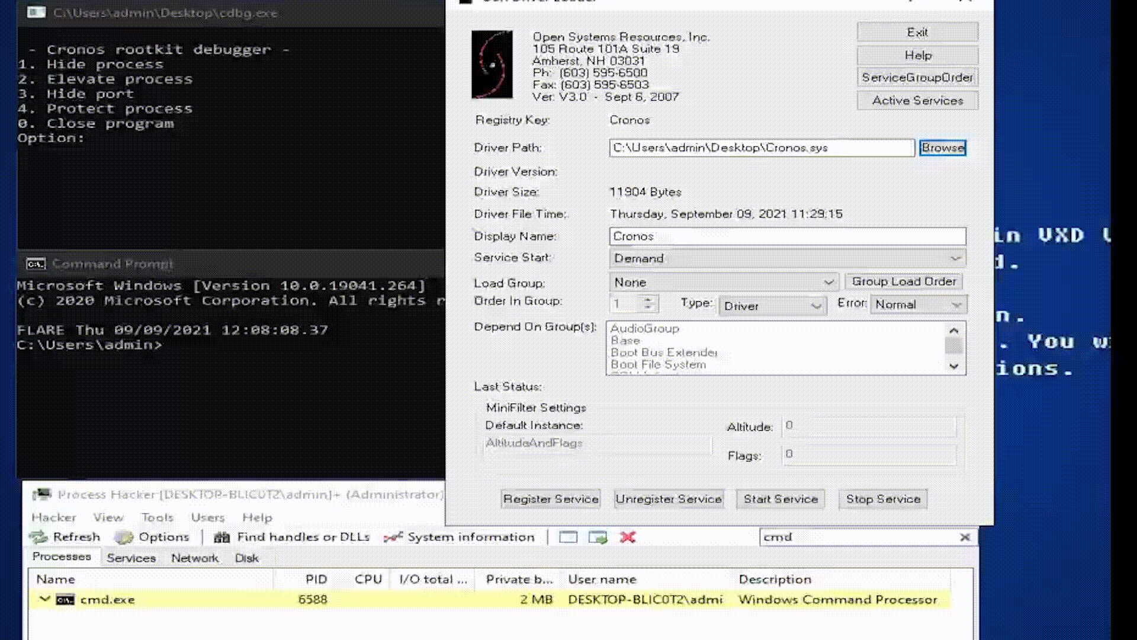
Task: Browse for driver path
Action: tap(943, 148)
